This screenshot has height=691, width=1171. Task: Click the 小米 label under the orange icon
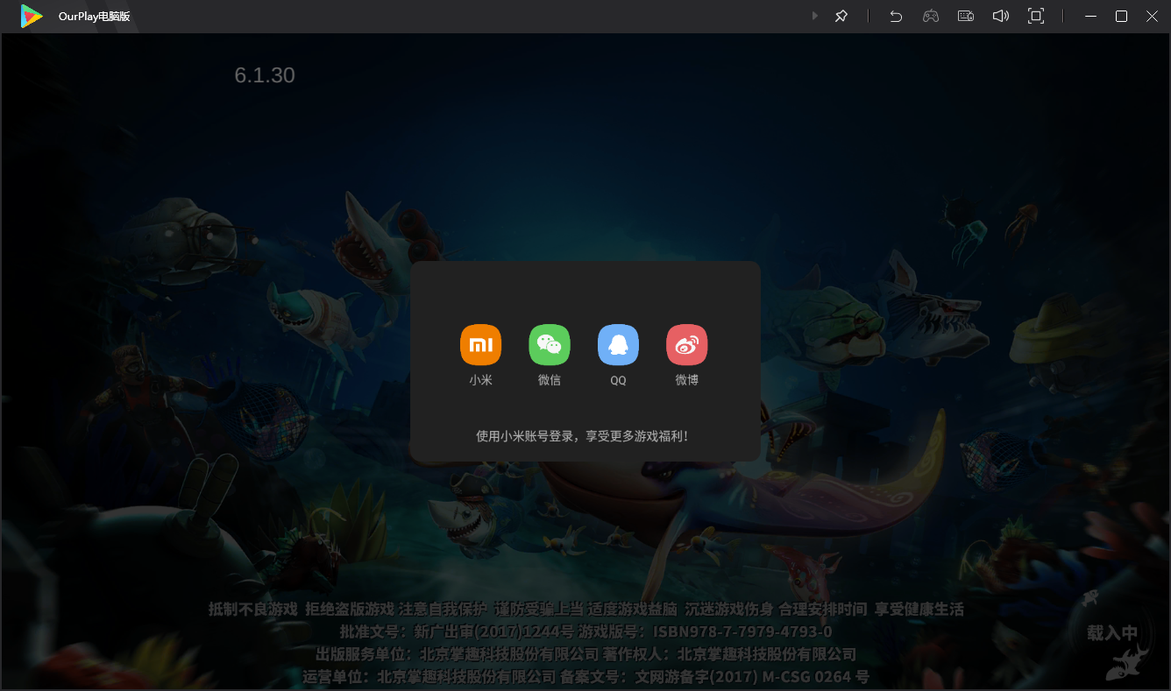(480, 380)
